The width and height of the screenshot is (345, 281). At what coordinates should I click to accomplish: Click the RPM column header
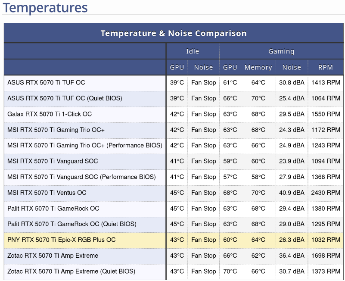326,67
